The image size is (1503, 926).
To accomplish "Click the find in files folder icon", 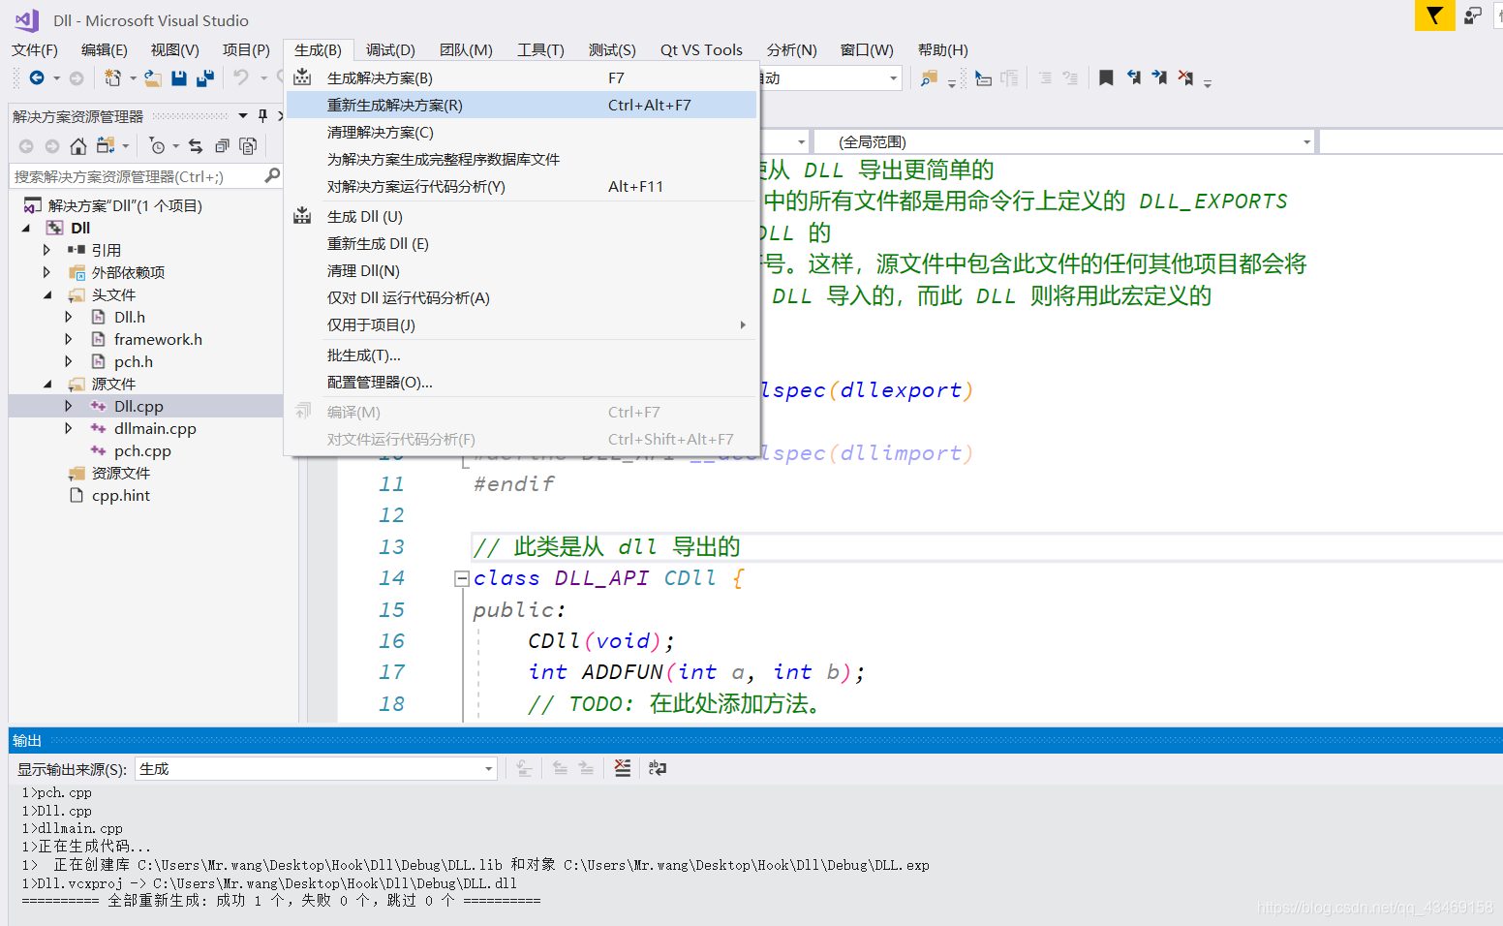I will click(x=929, y=77).
